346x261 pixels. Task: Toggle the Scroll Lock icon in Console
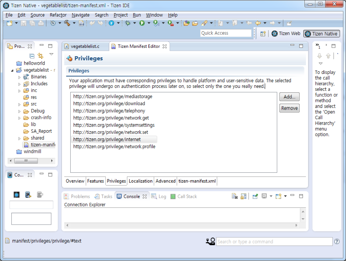243,196
